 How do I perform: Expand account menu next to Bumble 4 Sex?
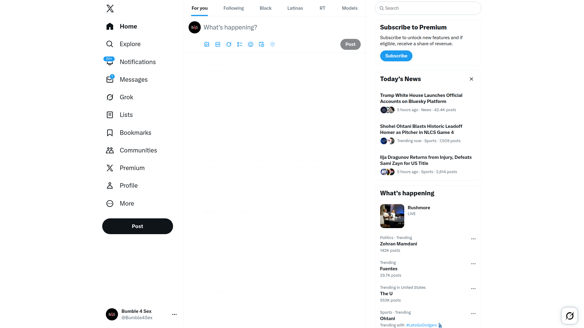coord(174,314)
